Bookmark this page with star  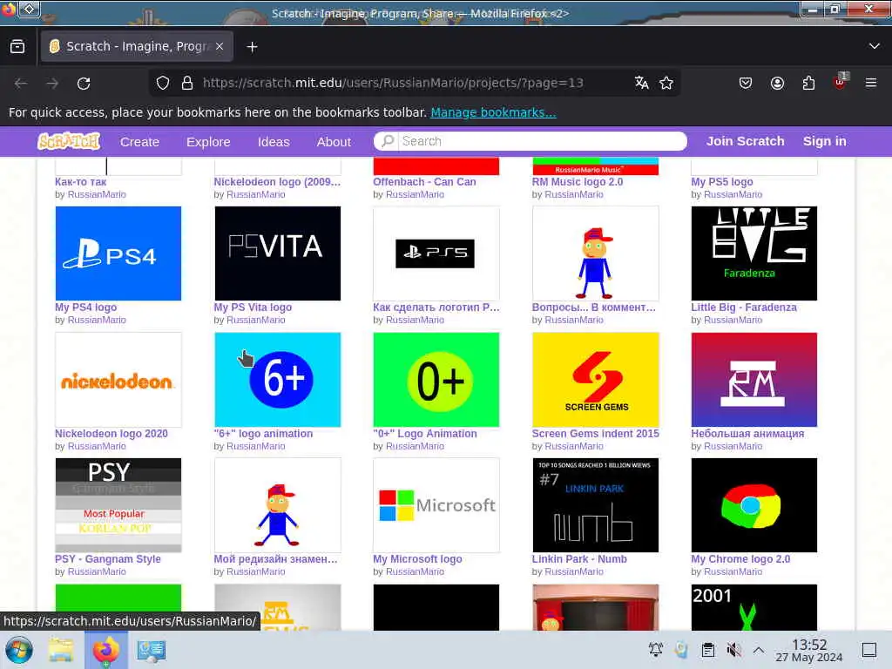pyautogui.click(x=666, y=83)
